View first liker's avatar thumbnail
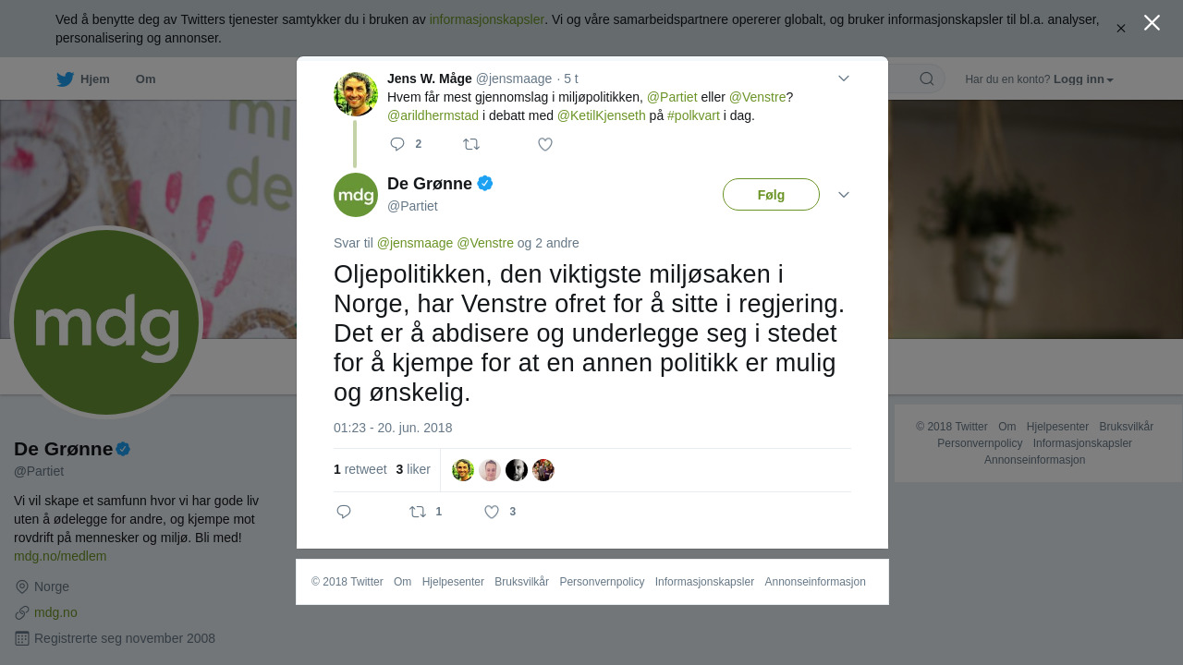Image resolution: width=1183 pixels, height=665 pixels. tap(463, 470)
